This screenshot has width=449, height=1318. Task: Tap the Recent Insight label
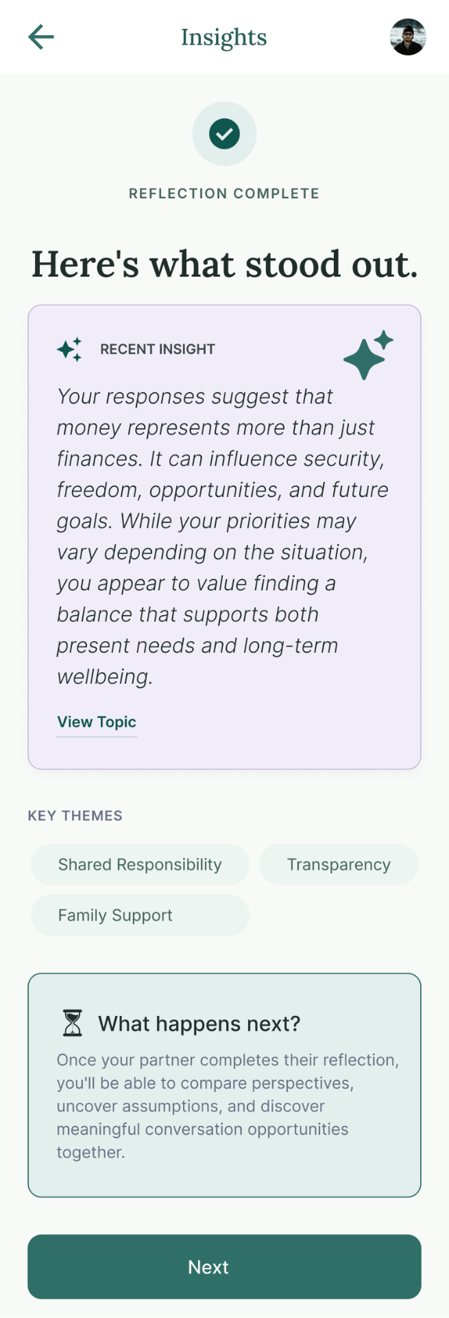[158, 349]
